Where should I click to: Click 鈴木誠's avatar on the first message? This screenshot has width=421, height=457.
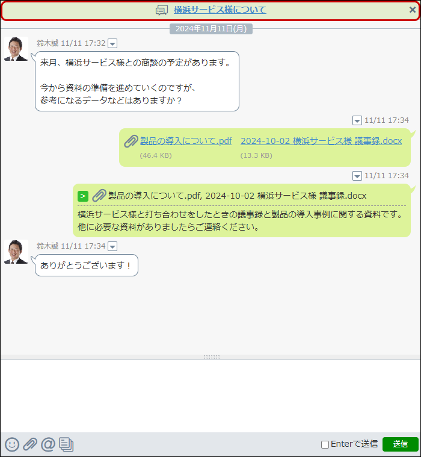tap(16, 49)
